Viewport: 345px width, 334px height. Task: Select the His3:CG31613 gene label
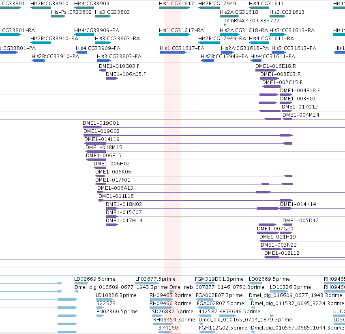pos(287,12)
